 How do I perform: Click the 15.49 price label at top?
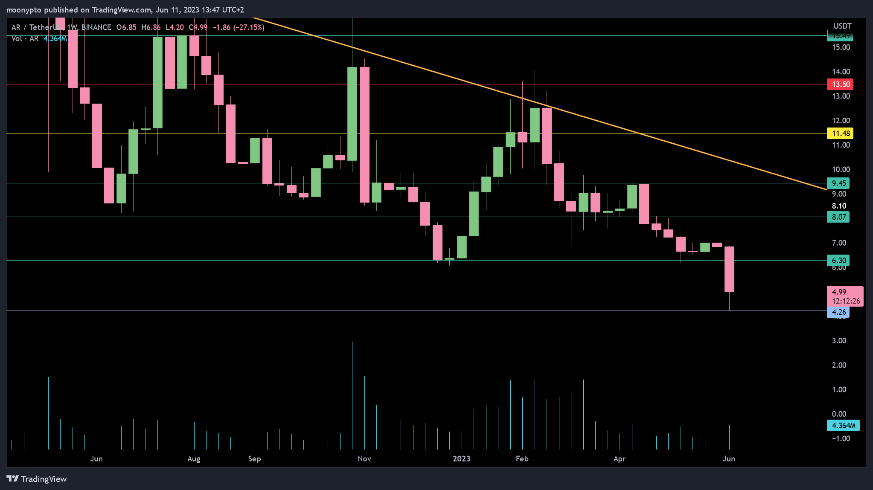point(840,36)
